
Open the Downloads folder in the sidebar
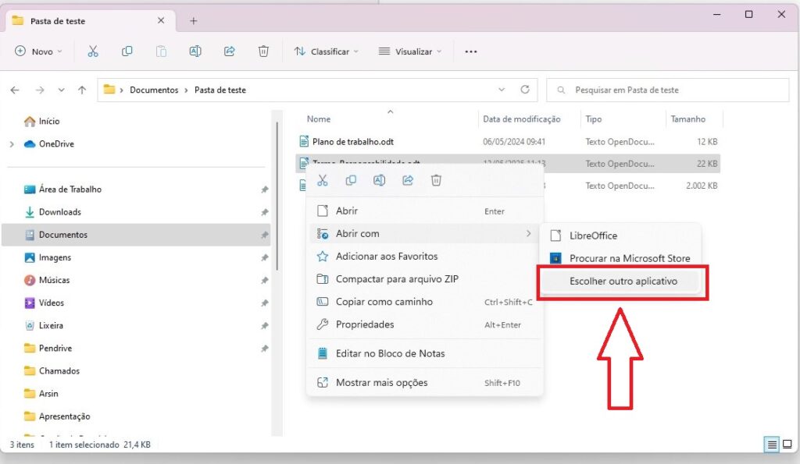[x=59, y=212]
